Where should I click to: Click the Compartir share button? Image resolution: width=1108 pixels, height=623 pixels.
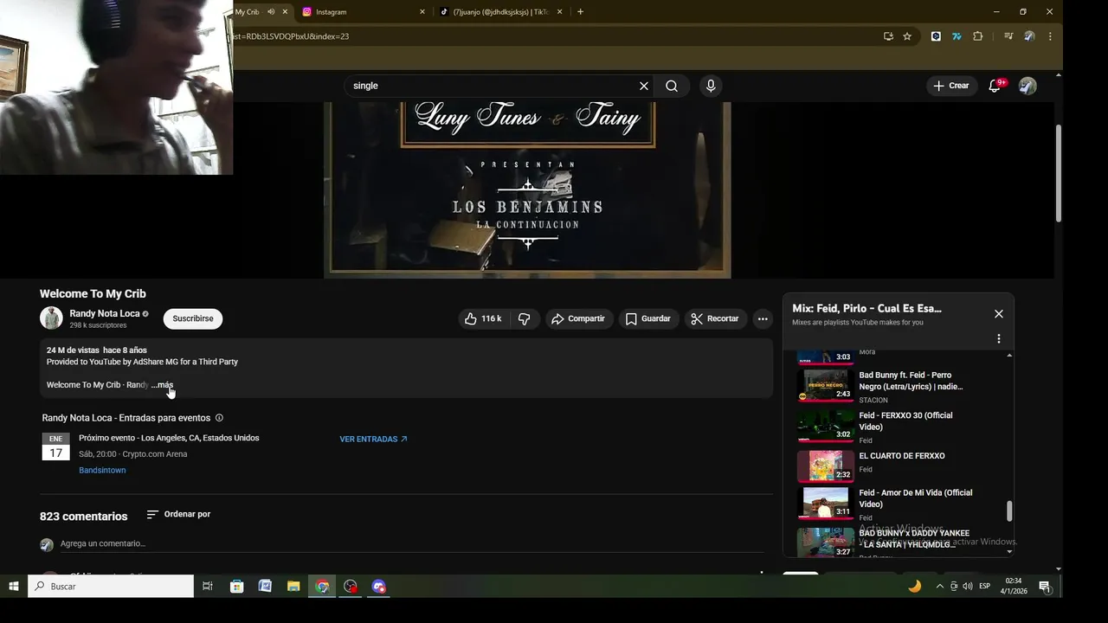click(x=578, y=318)
